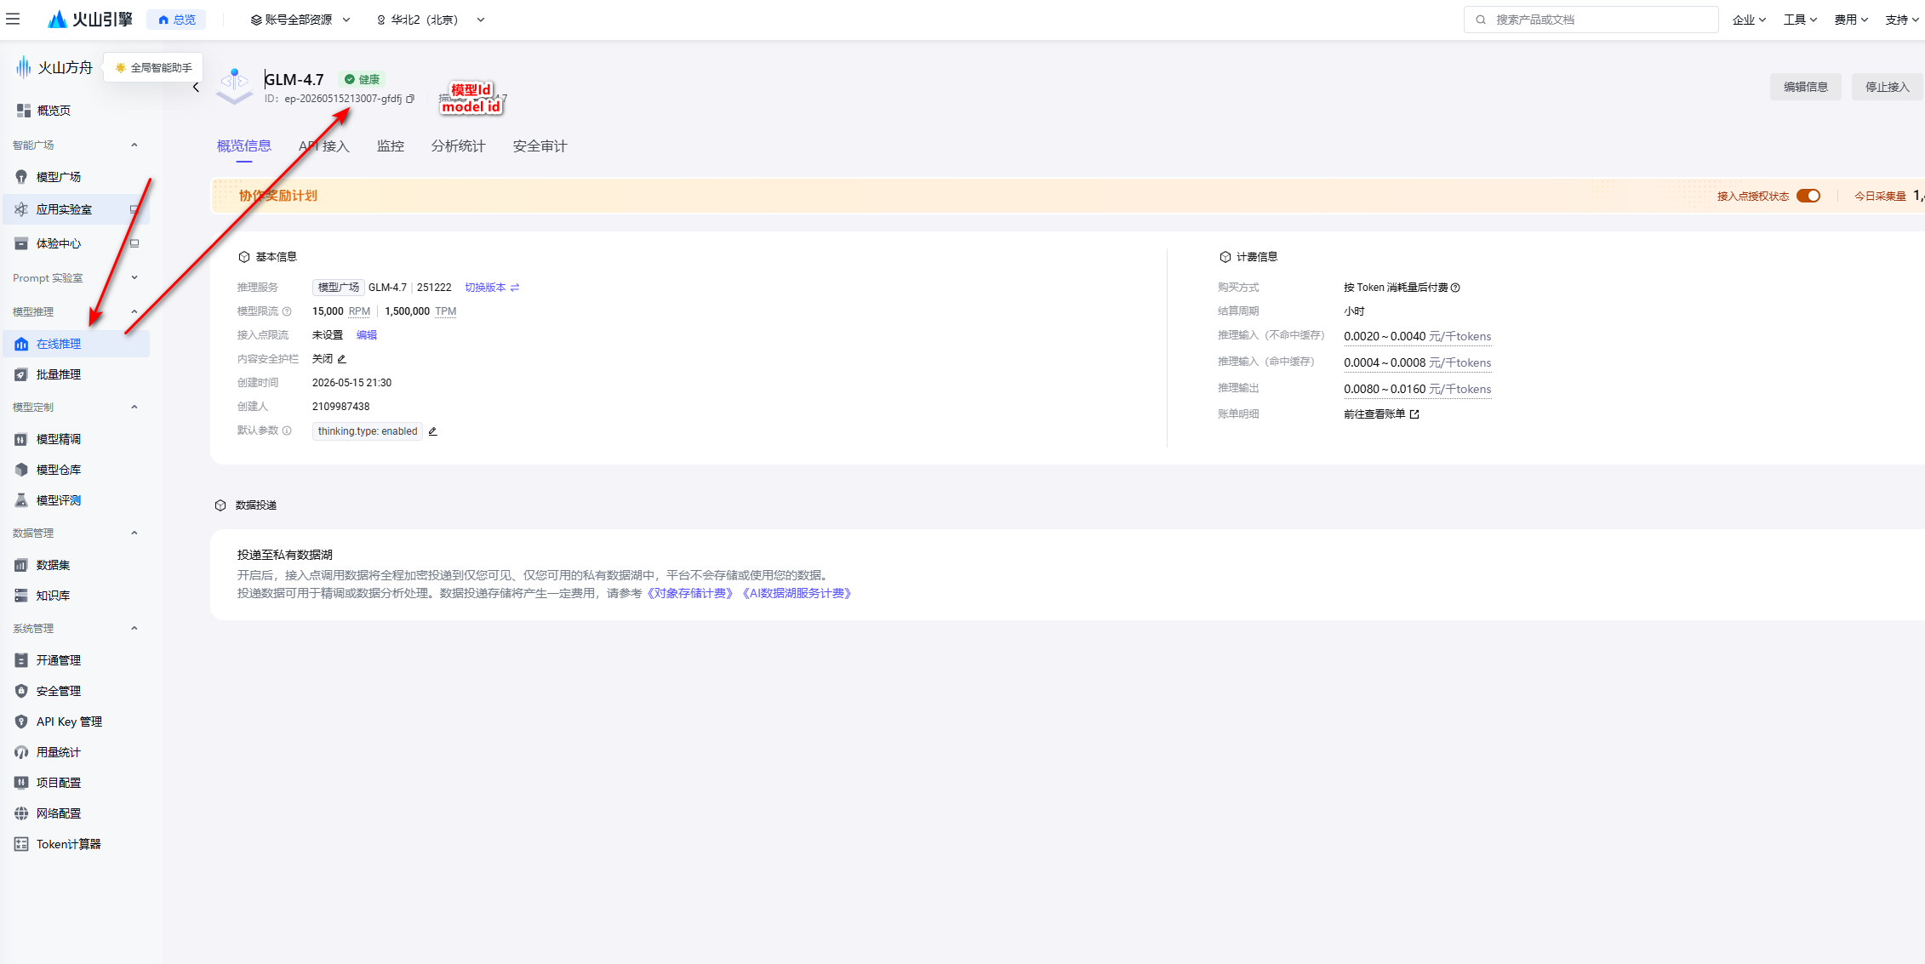This screenshot has height=964, width=1925.
Task: Click the 知识库 sidebar icon
Action: (21, 596)
